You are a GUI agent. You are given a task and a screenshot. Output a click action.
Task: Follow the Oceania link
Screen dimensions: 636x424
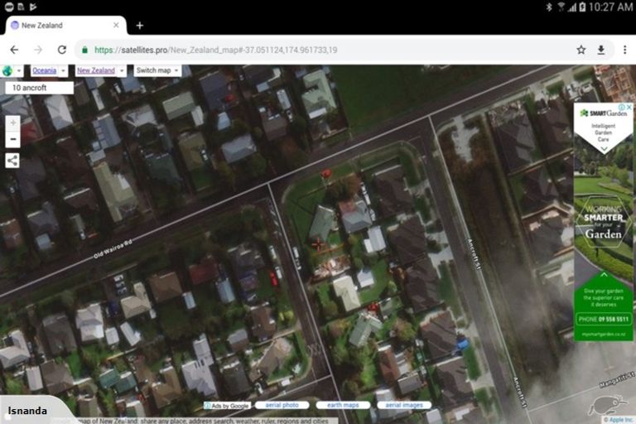coord(44,71)
